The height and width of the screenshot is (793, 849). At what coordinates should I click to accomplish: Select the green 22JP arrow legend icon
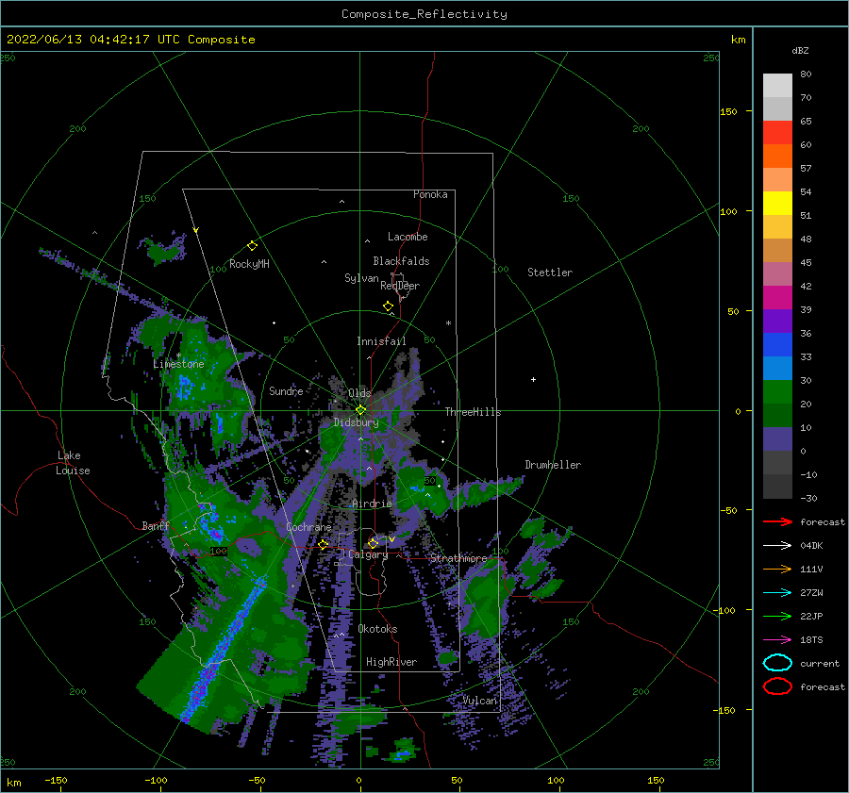(777, 616)
